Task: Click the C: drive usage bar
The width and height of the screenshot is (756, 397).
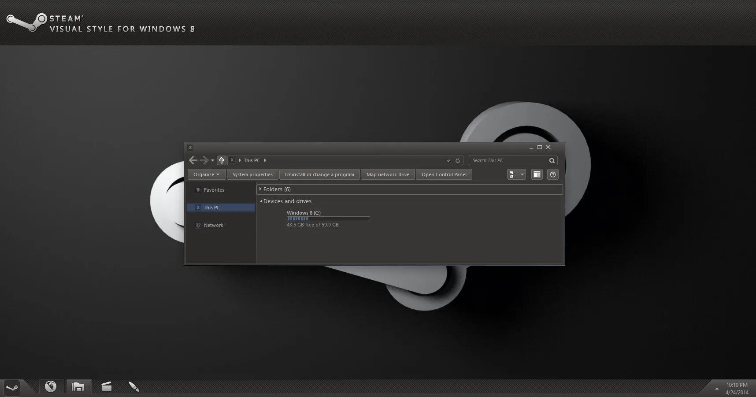Action: tap(328, 219)
